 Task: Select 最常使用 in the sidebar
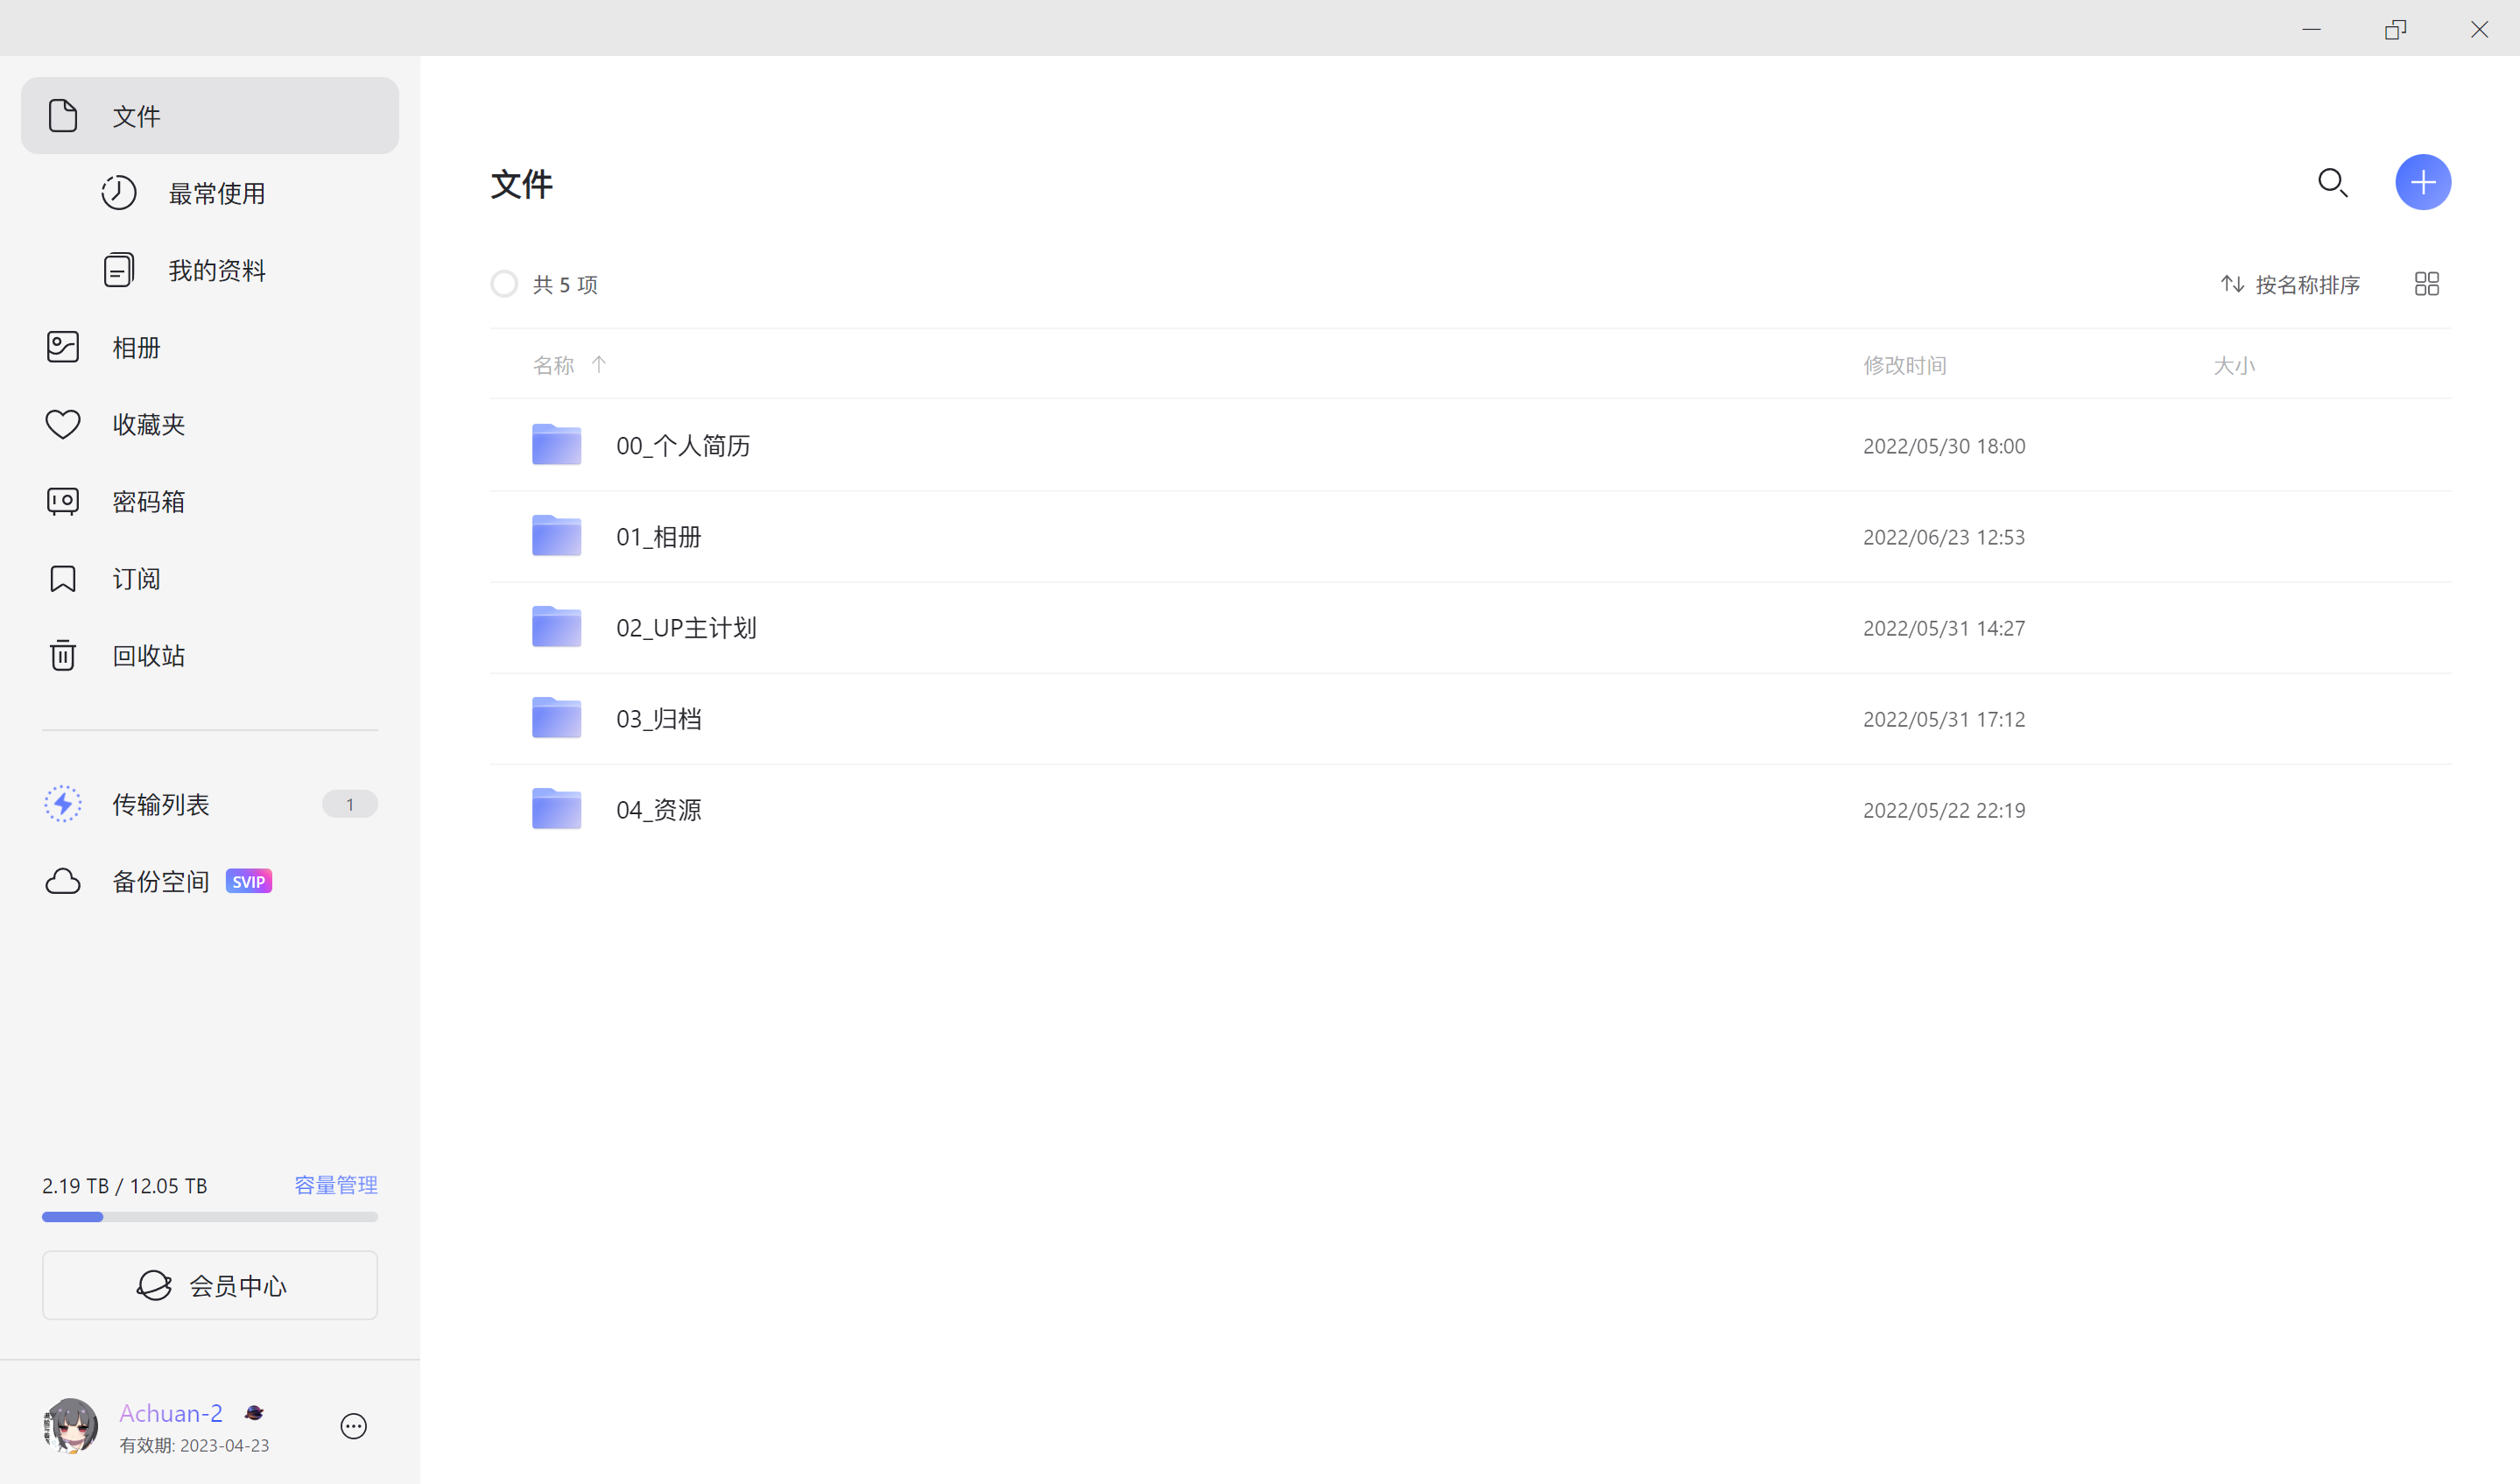point(216,193)
